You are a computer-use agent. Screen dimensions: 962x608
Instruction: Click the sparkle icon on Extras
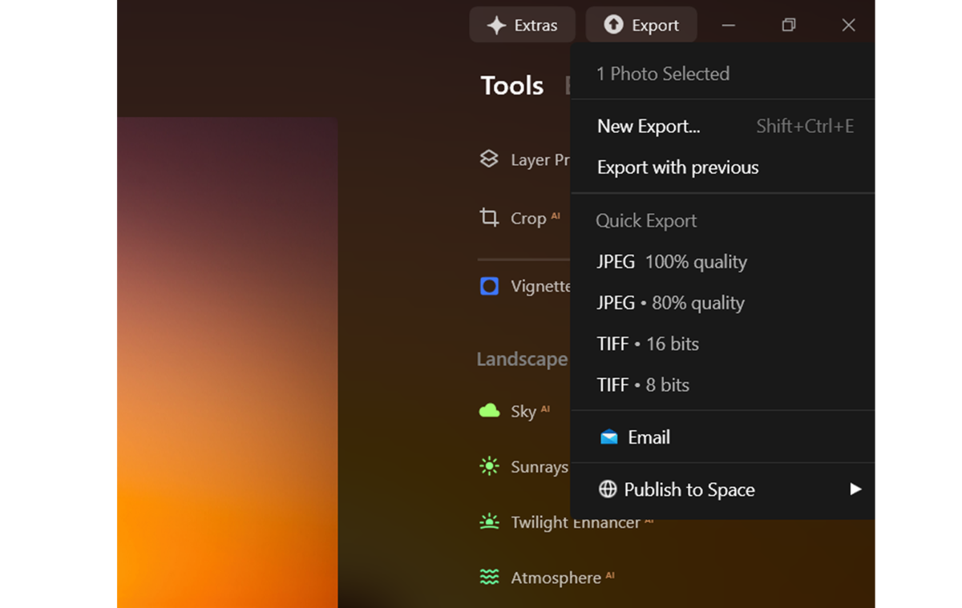pyautogui.click(x=496, y=25)
